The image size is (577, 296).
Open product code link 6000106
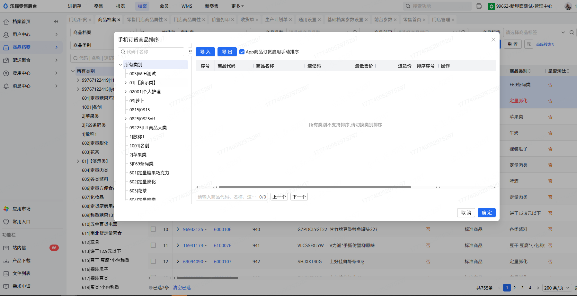(223, 229)
